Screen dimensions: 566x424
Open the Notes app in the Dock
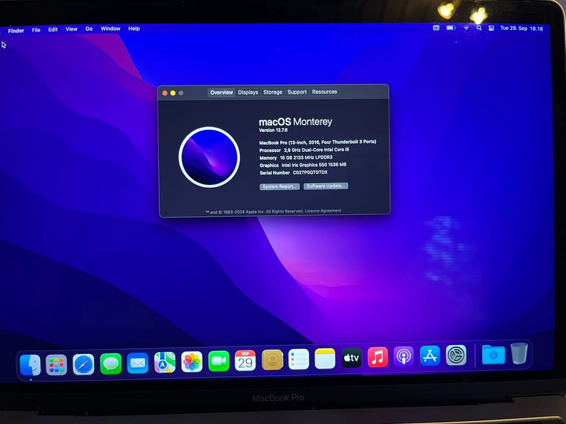325,359
